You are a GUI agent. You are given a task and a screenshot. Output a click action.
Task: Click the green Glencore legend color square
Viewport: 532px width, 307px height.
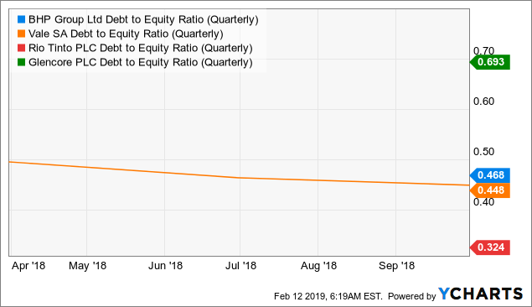click(22, 62)
